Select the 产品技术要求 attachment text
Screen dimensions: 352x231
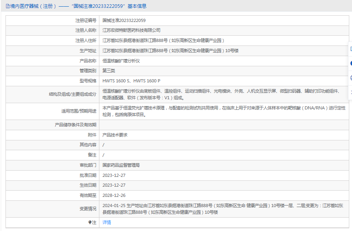[x=115, y=135]
